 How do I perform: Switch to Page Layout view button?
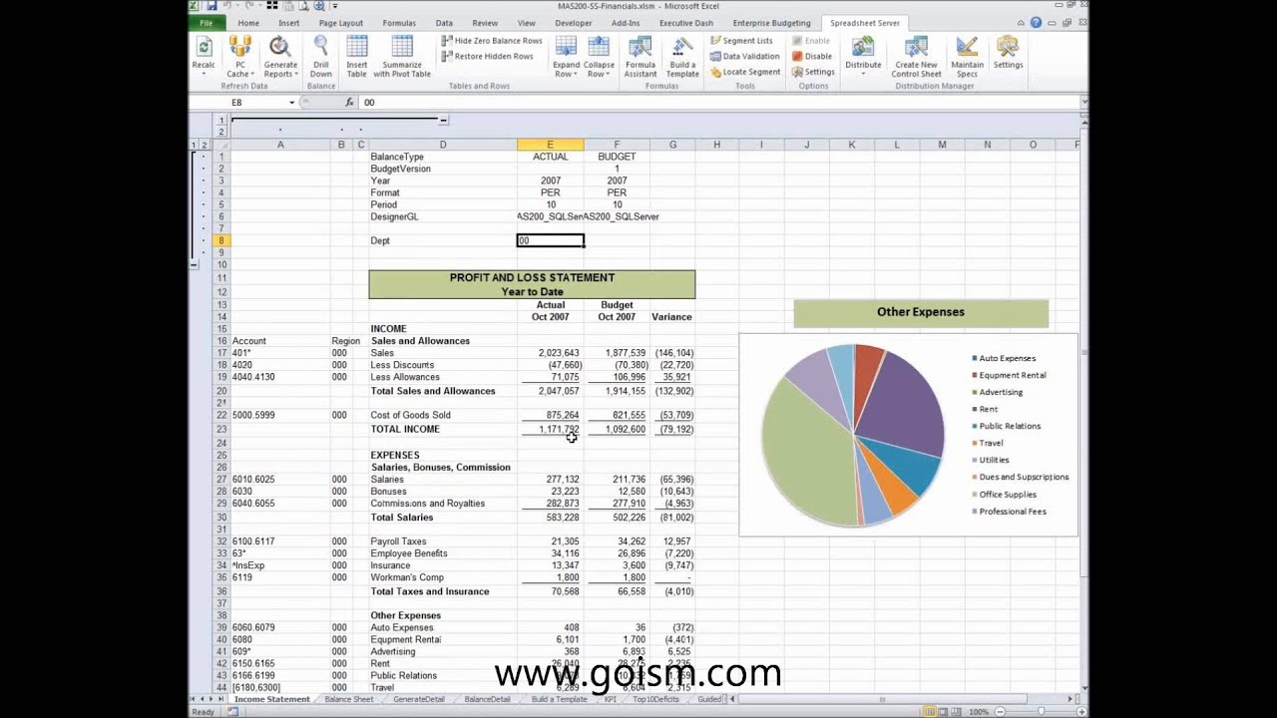pos(944,711)
